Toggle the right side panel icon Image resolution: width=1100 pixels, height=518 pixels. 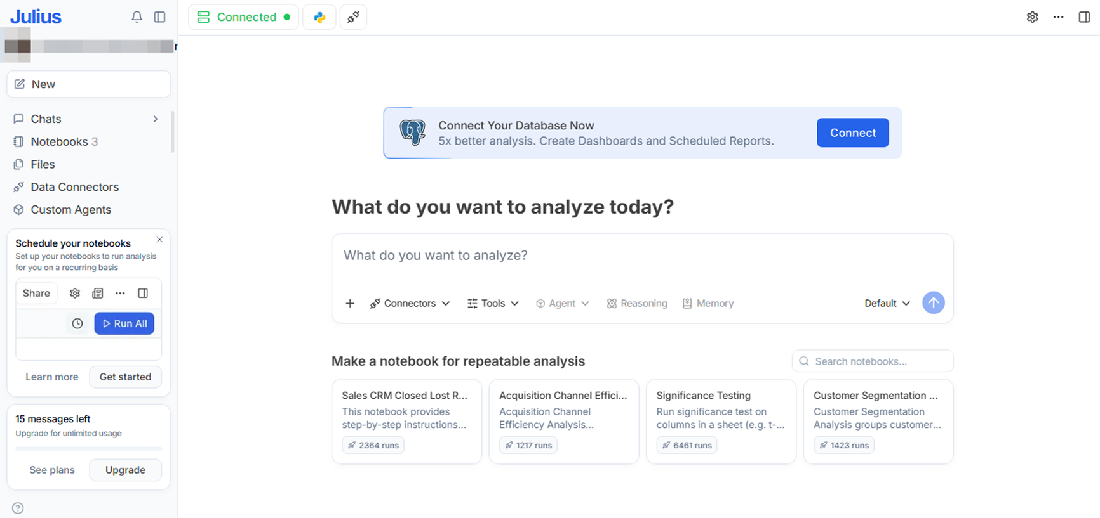[1084, 17]
